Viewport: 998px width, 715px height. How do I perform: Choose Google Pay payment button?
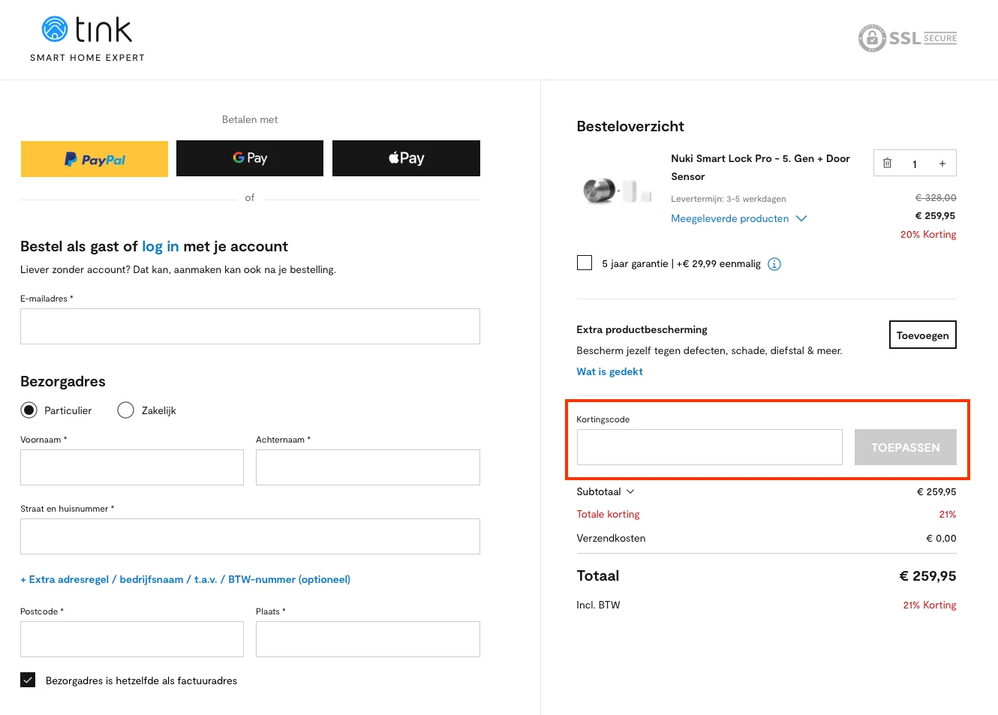tap(250, 158)
